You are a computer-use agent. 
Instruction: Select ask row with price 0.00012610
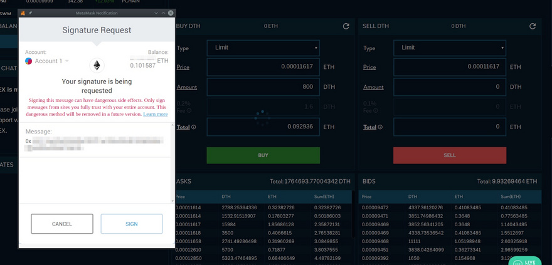pos(263,250)
